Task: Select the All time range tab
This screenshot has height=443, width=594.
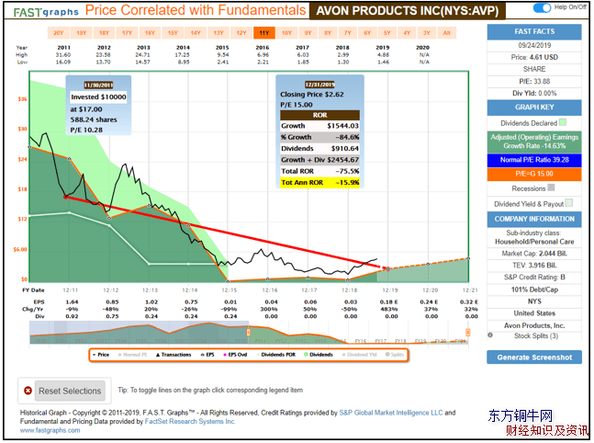Action: click(446, 33)
